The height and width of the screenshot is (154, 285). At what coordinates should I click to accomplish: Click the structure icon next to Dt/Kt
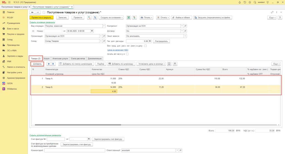coord(95,17)
